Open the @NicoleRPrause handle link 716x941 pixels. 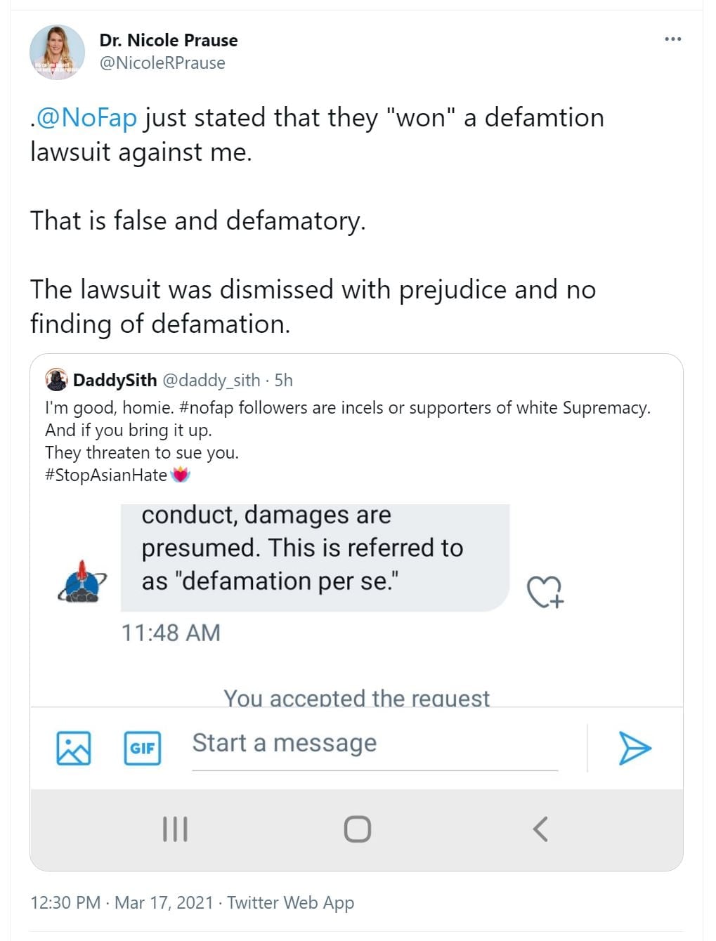162,63
